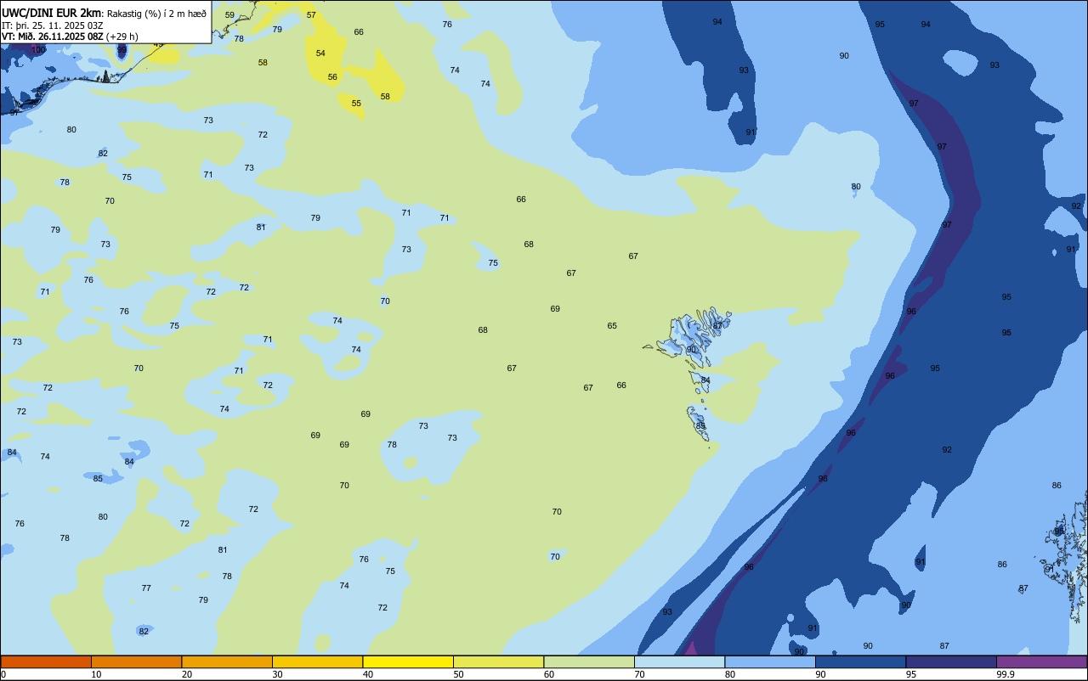Click the pale yellow 50–60 legend segment
Screen dimensions: 1088x681
coord(498,661)
